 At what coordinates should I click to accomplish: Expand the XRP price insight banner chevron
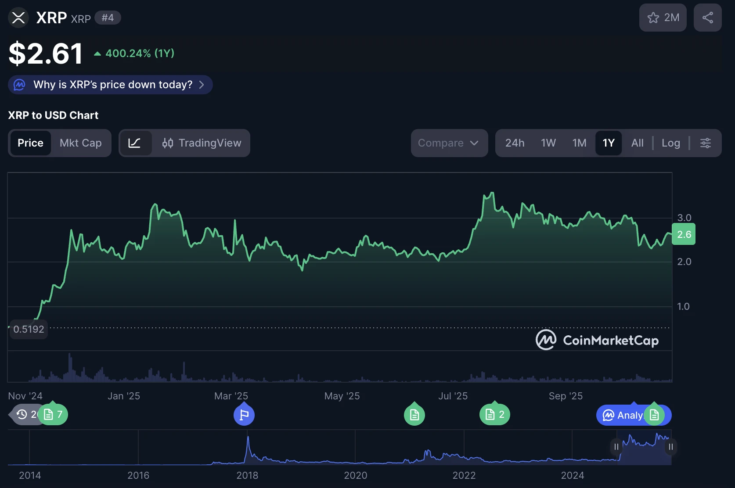coord(202,85)
